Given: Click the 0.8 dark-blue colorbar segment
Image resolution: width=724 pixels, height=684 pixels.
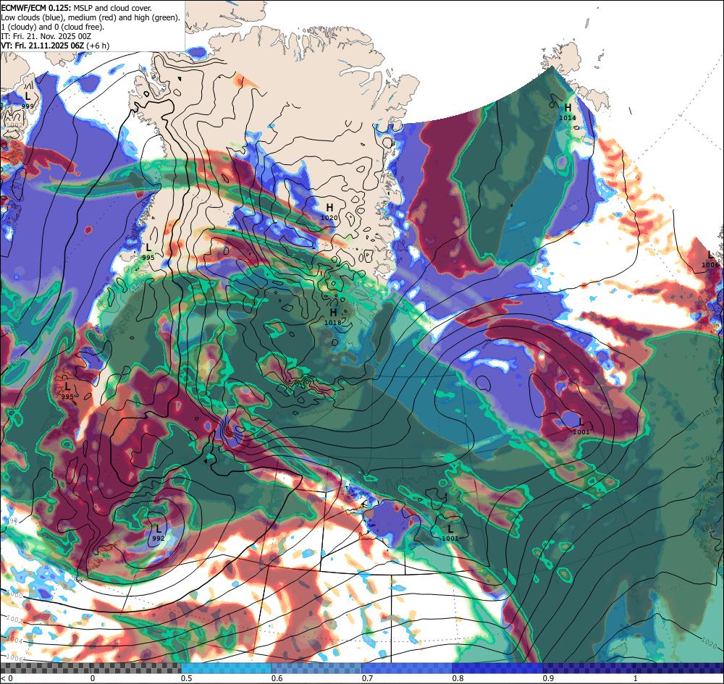Looking at the screenshot, I should click(x=498, y=668).
